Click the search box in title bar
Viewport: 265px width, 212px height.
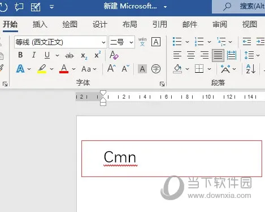tap(238, 7)
